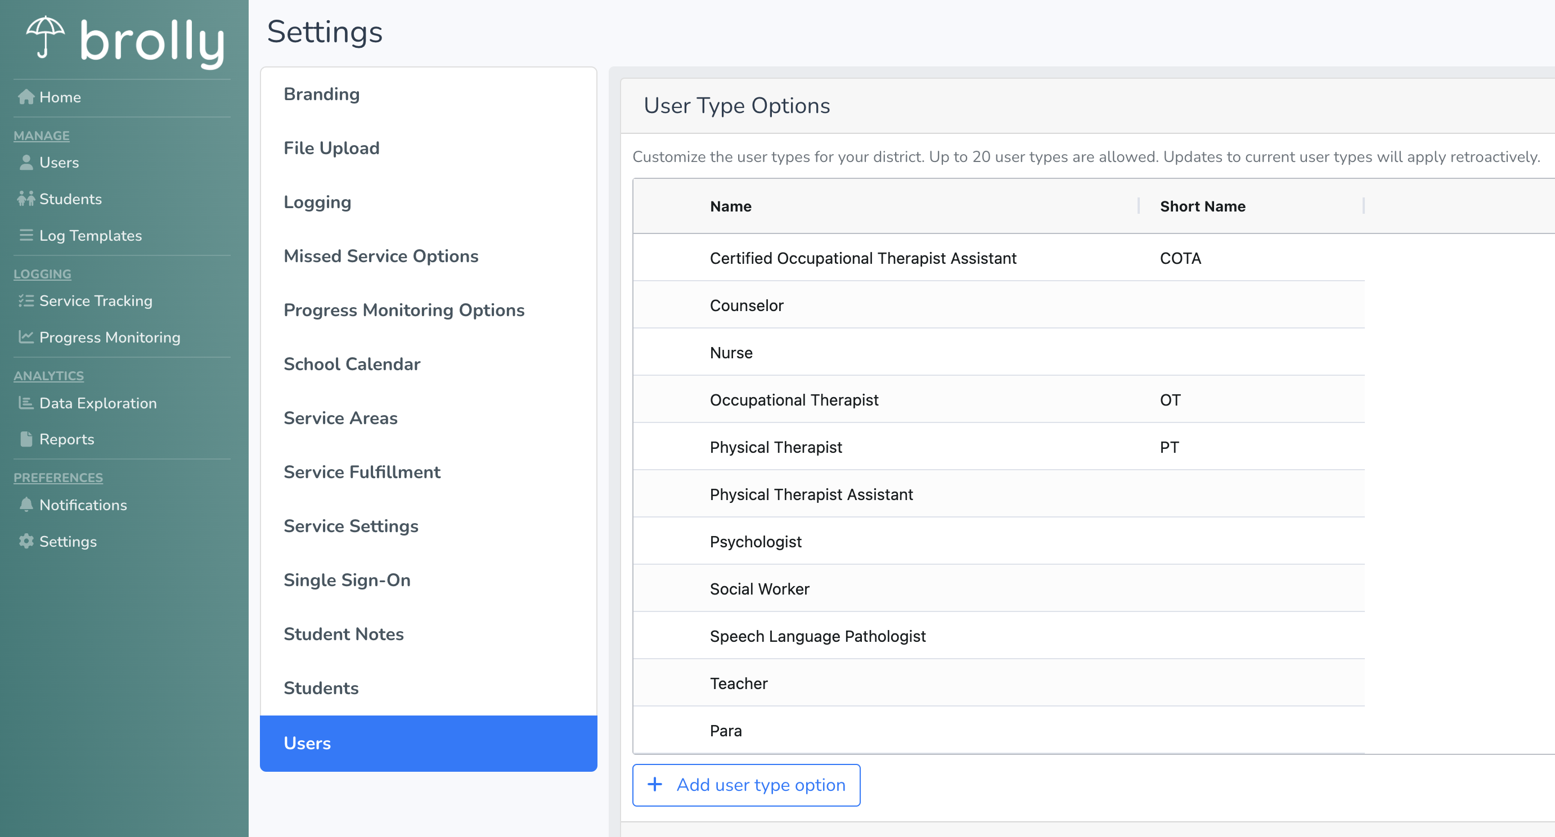This screenshot has width=1555, height=837.
Task: Click the Short Name column header
Action: (x=1202, y=206)
